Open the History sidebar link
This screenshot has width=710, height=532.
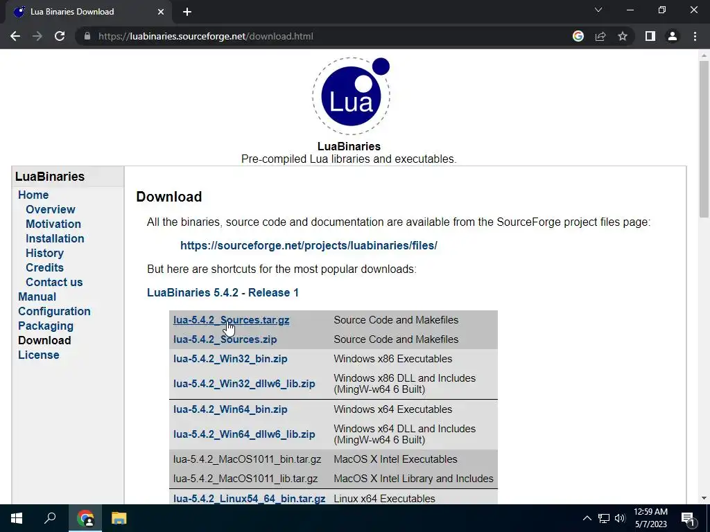(44, 253)
